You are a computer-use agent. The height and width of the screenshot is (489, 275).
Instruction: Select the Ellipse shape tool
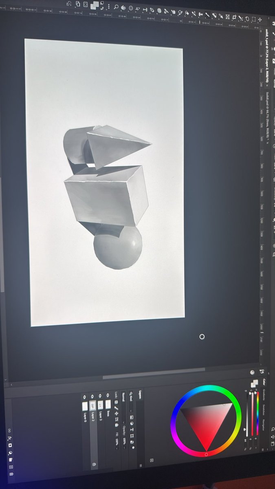pyautogui.click(x=131, y=8)
